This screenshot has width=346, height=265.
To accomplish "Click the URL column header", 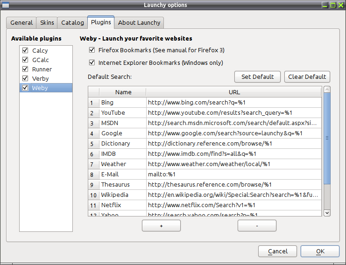I will click(x=234, y=92).
